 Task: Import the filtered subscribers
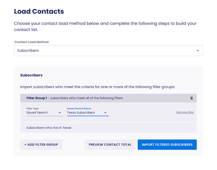167,145
